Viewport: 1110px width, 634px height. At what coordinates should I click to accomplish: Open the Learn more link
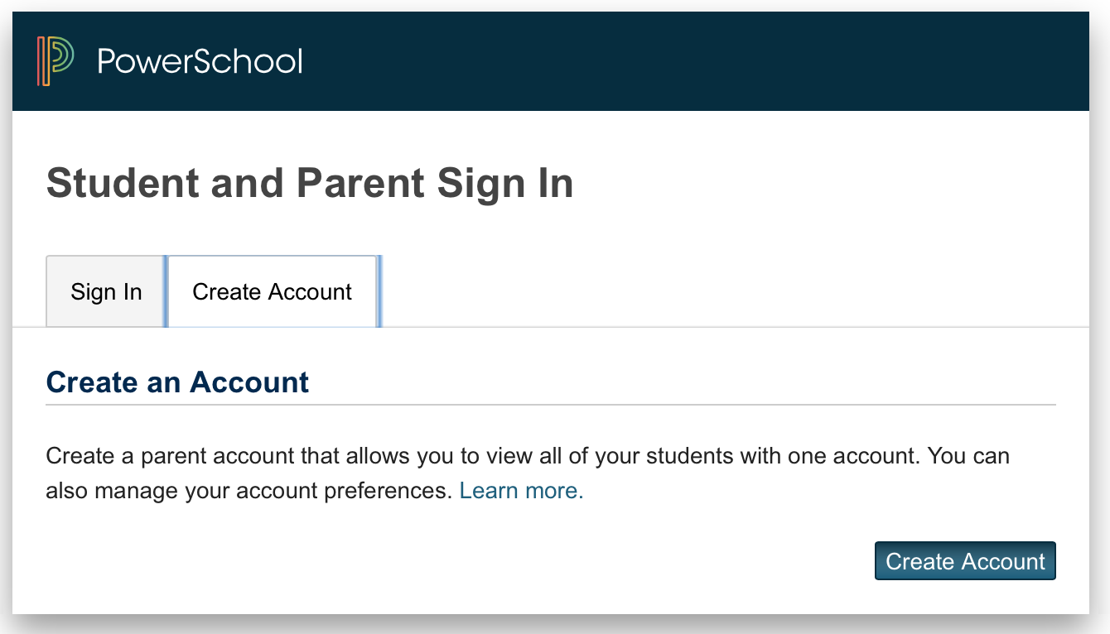[522, 491]
